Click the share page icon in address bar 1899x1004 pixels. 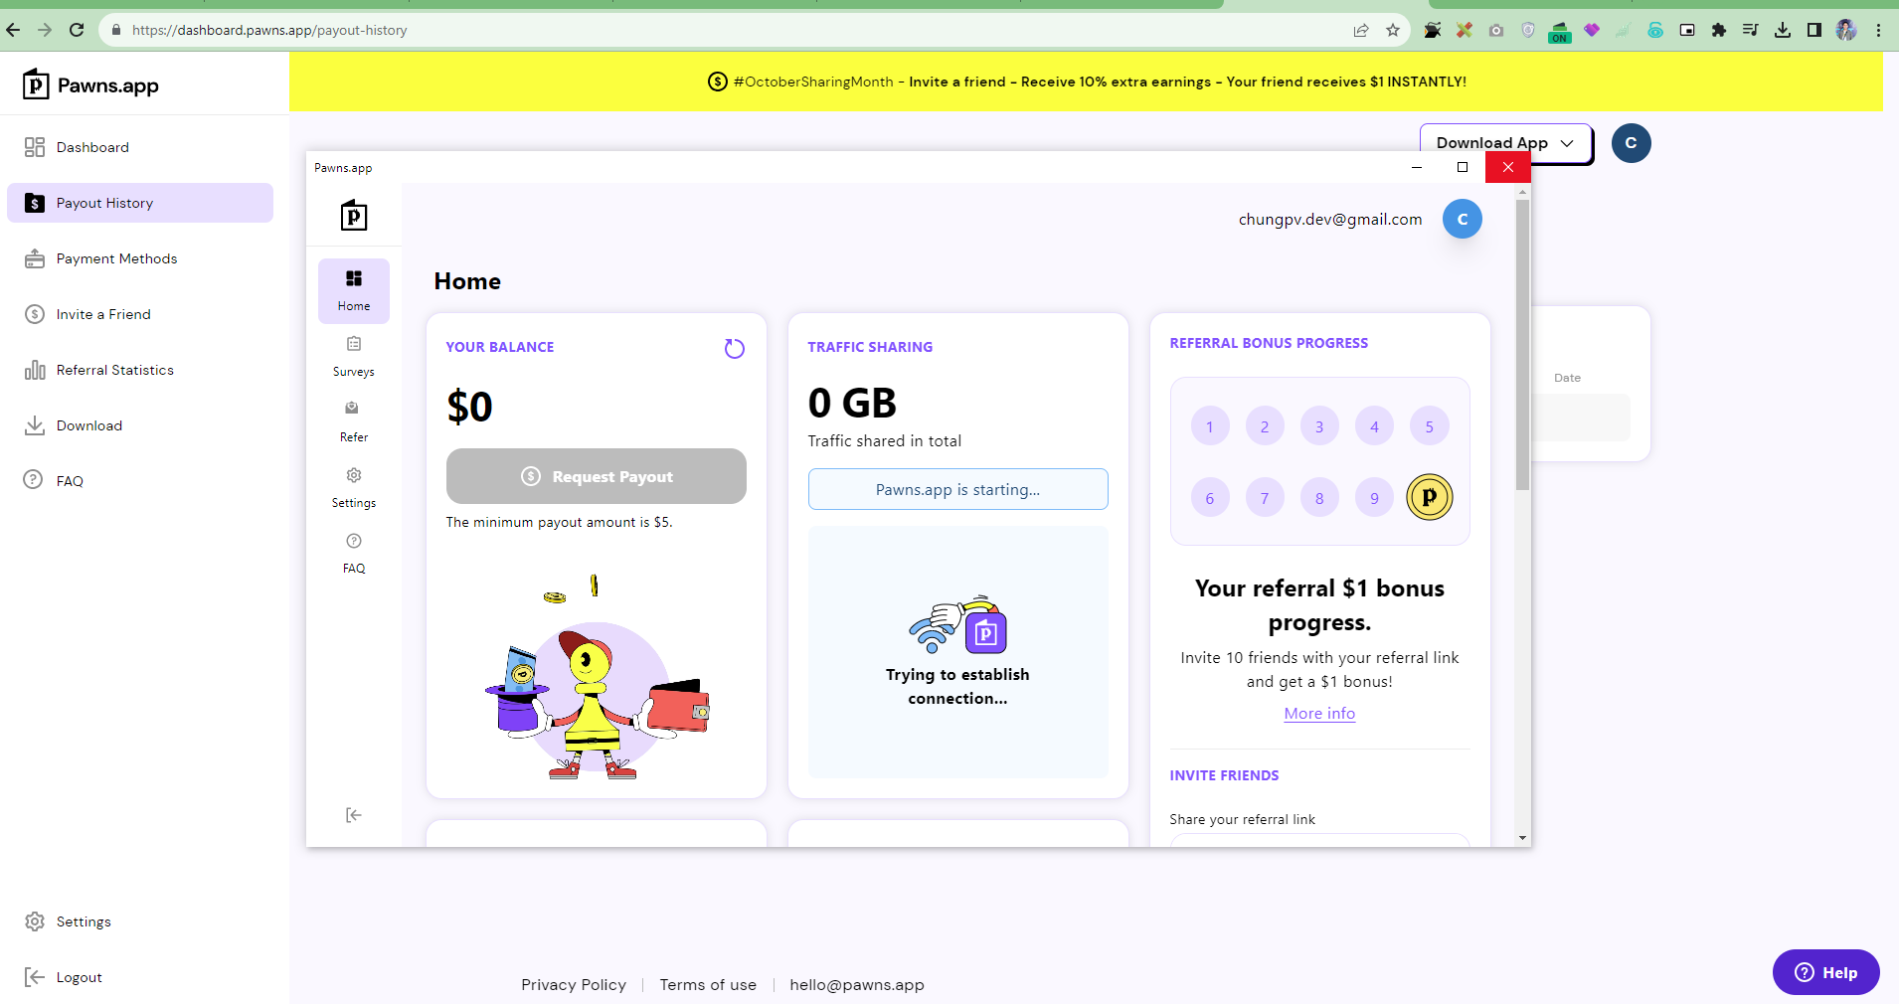(1361, 30)
